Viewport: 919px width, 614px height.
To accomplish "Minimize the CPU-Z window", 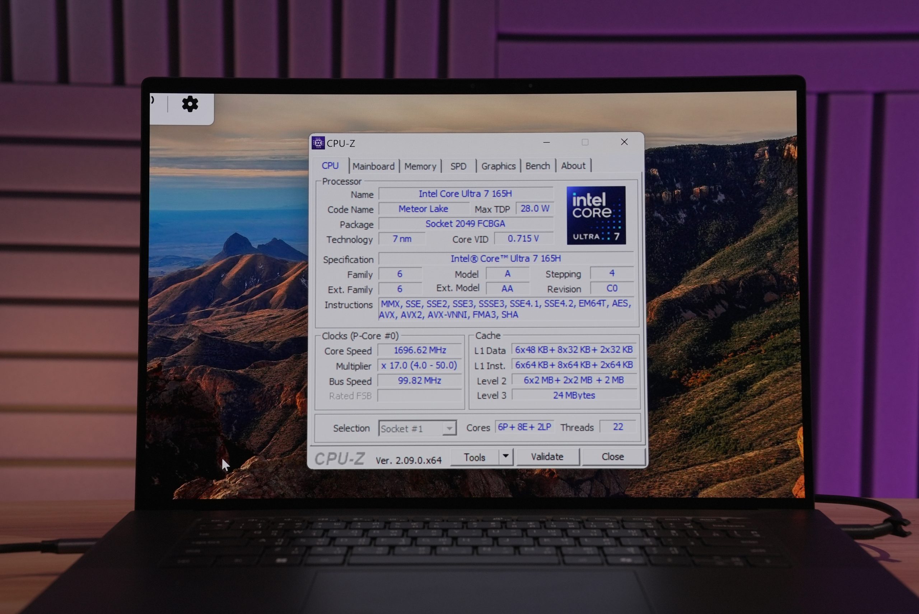I will pos(546,143).
